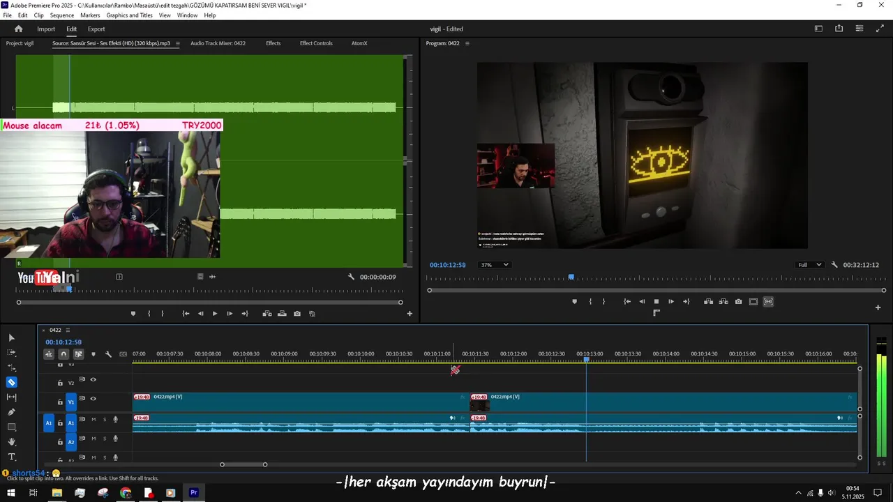Open the Program panel menu
Viewport: 893px width, 502px height.
click(467, 43)
